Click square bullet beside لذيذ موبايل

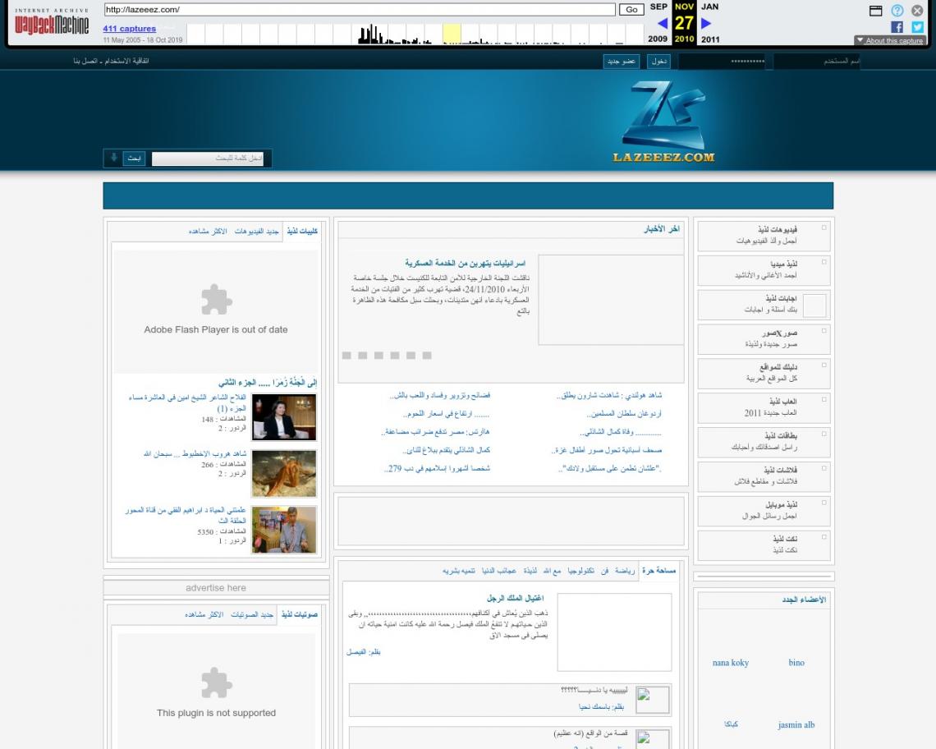coord(824,503)
